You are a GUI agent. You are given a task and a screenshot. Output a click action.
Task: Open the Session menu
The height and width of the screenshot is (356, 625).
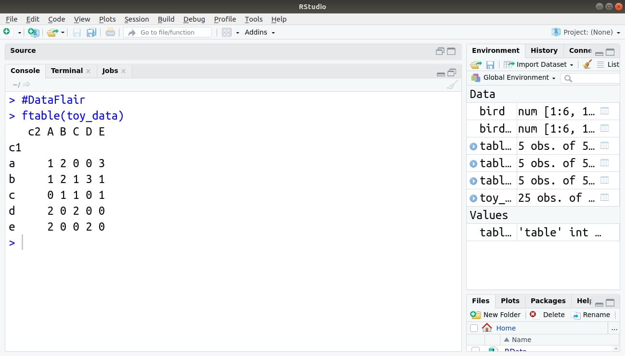pyautogui.click(x=137, y=19)
